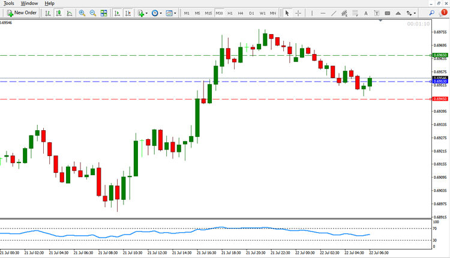Click the 0.69755 price scale label
The image size is (450, 258).
(x=440, y=32)
